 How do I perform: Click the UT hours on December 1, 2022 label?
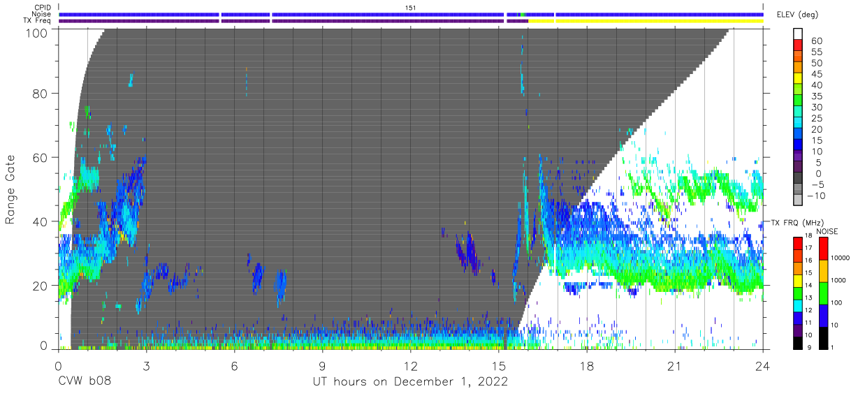410,381
